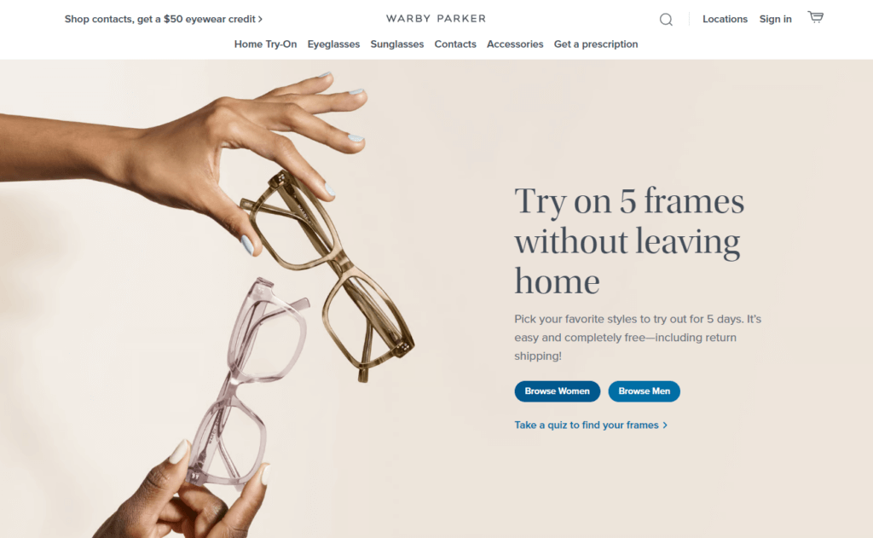Click the olive tortoise eyeglasses image
The image size is (873, 538).
[328, 275]
